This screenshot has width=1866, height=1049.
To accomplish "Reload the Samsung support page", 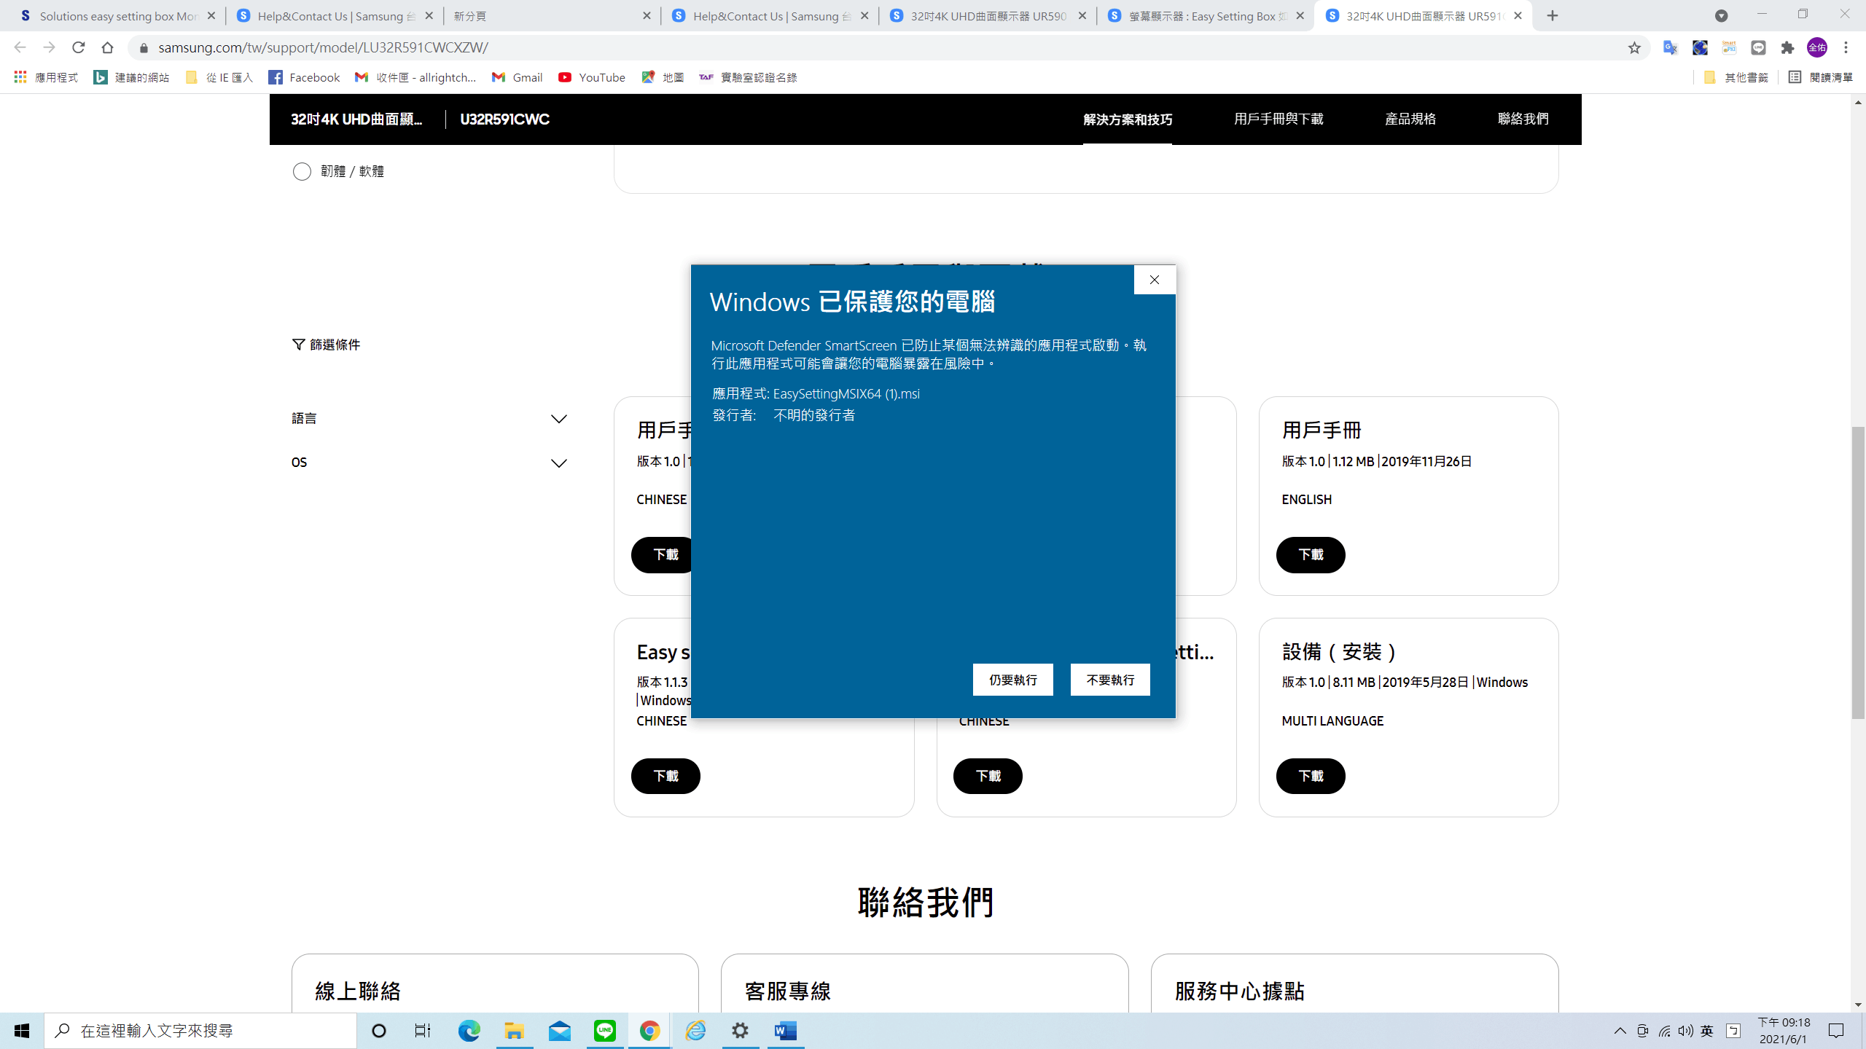I will (78, 47).
